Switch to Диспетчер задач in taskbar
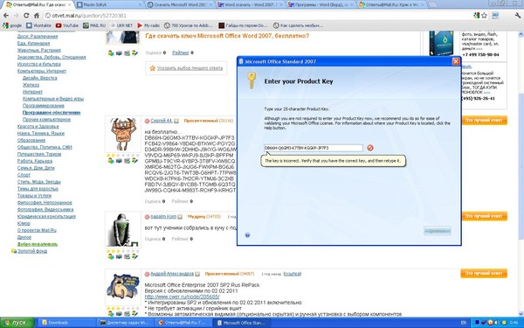This screenshot has height=328, width=524. tap(125, 323)
